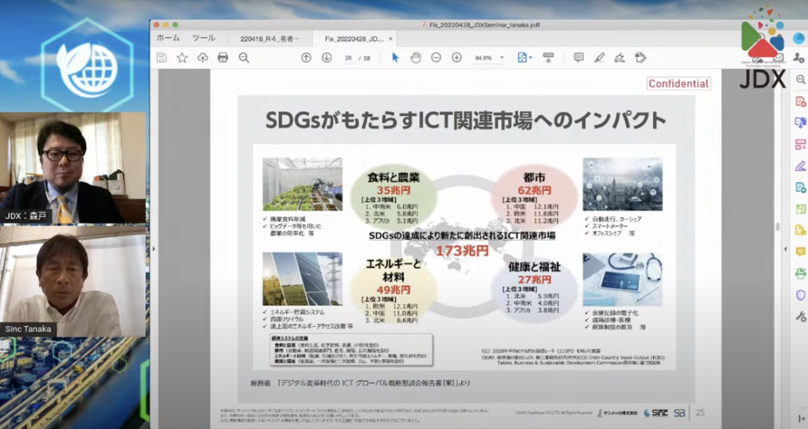The image size is (808, 429).
Task: Click the 食料と農業 35兆円 circle
Action: [x=393, y=196]
